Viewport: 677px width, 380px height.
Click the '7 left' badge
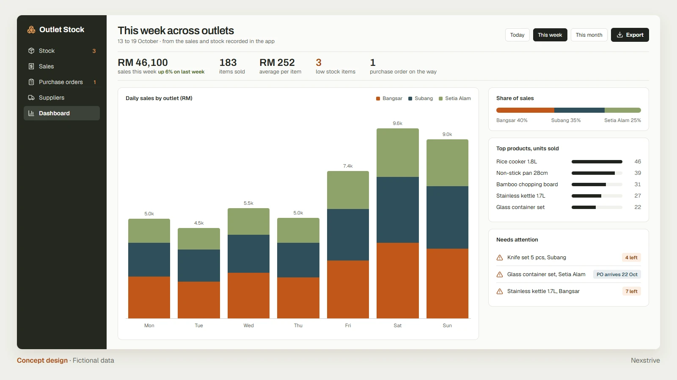click(x=631, y=291)
